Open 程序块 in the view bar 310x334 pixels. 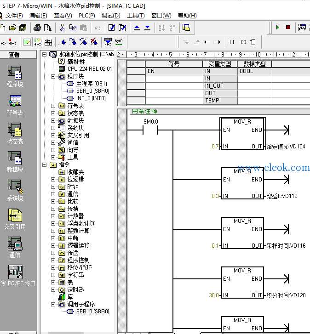tap(15, 76)
